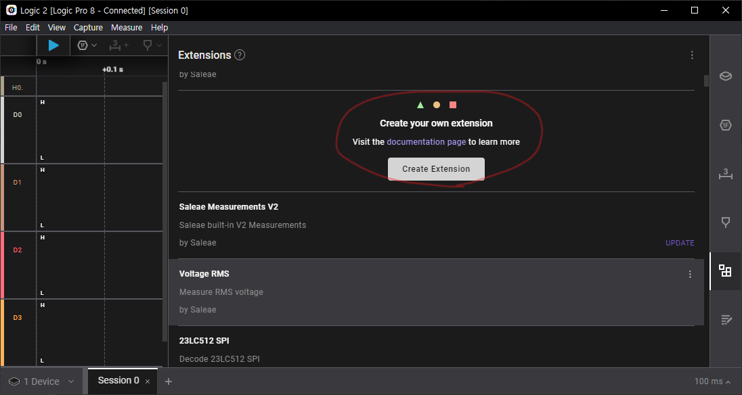Open the Notes panel in right sidebar
The width and height of the screenshot is (742, 395).
726,320
